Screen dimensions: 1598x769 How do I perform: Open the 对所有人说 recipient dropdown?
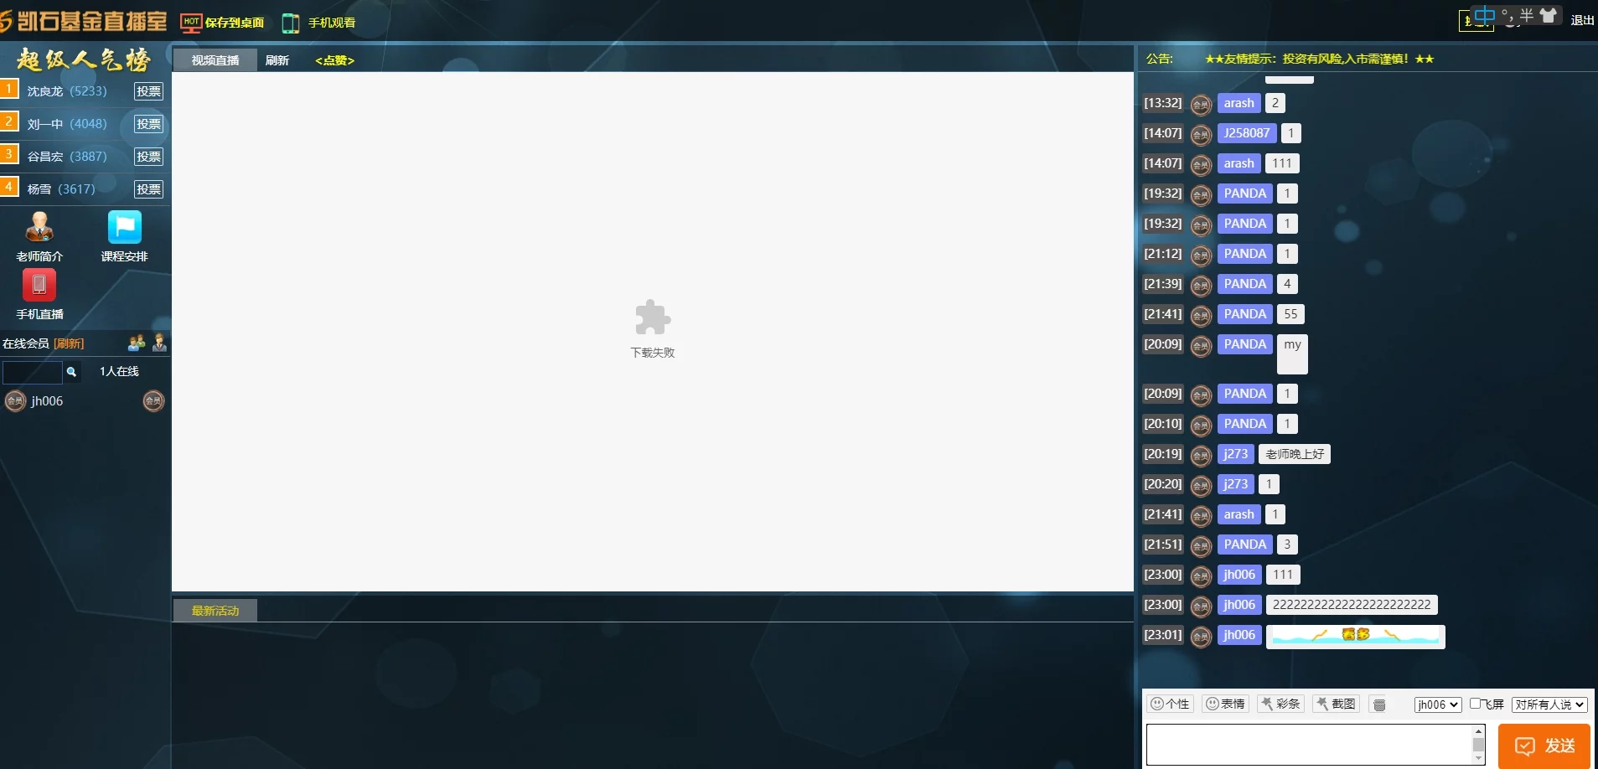click(1549, 704)
